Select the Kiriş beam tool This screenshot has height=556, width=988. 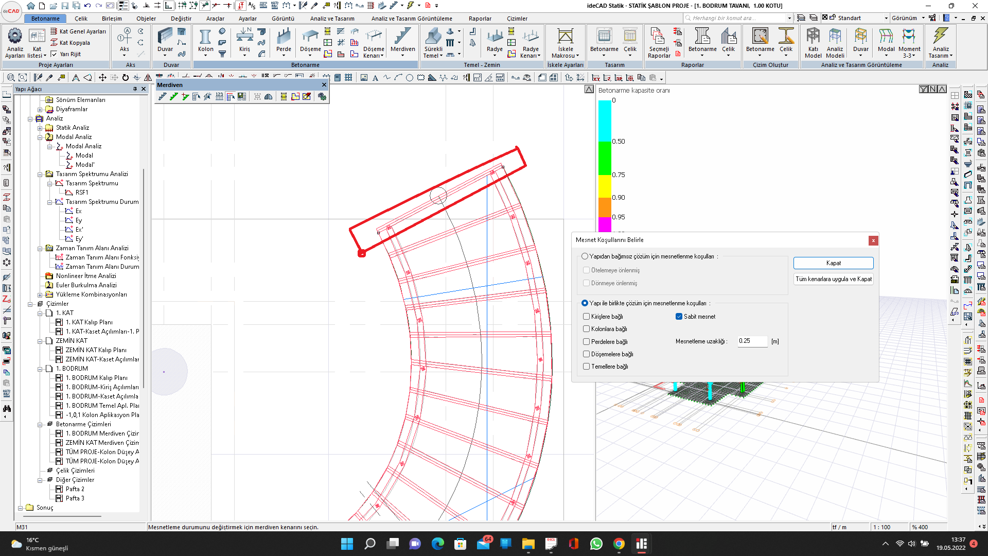click(244, 41)
